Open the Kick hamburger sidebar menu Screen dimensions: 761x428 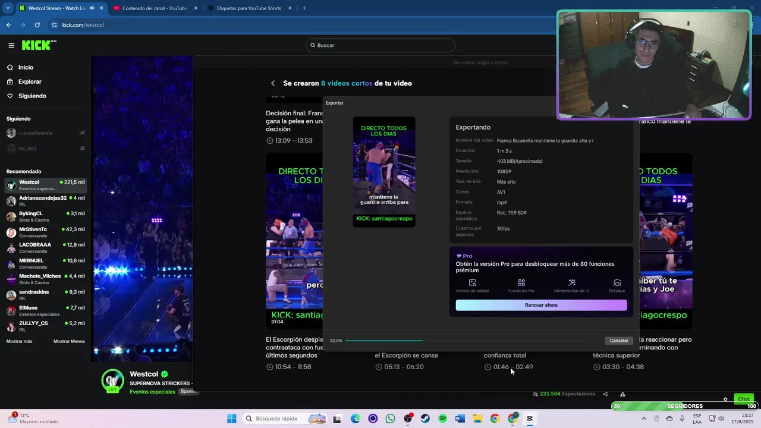11,45
